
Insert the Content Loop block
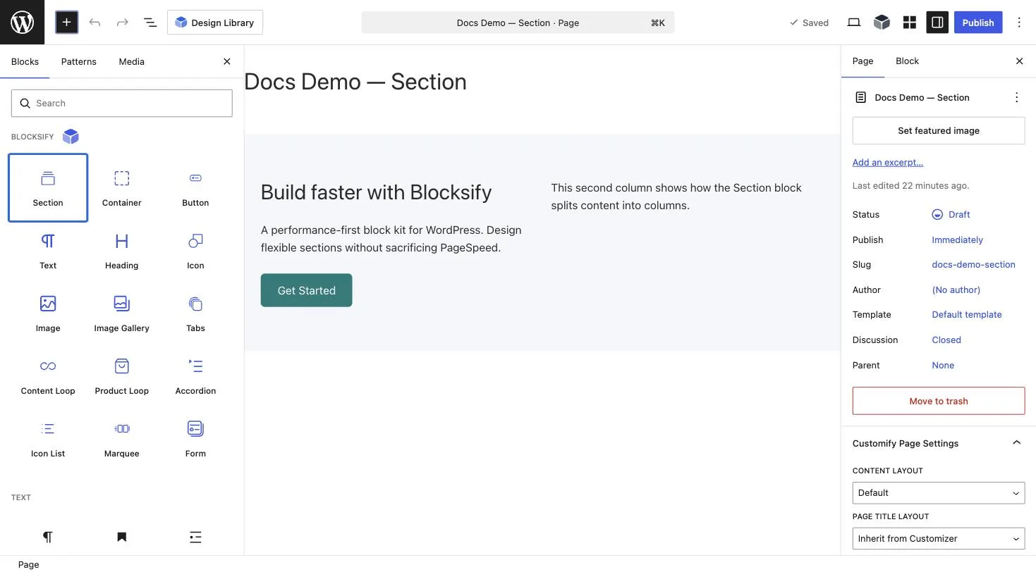pyautogui.click(x=48, y=376)
